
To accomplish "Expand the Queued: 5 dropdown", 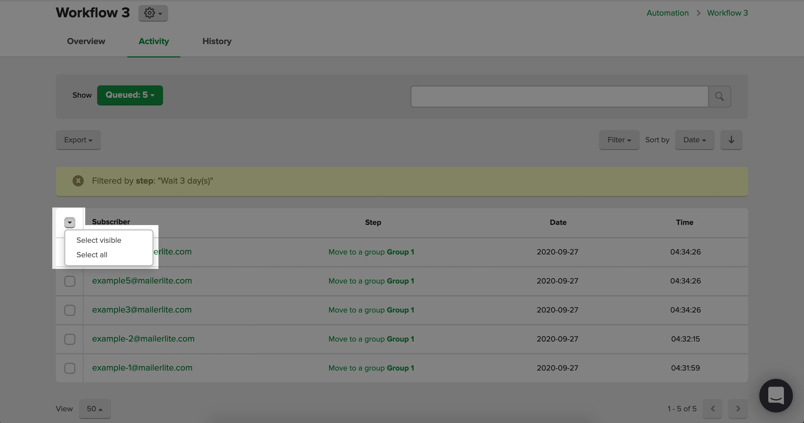I will [x=130, y=95].
